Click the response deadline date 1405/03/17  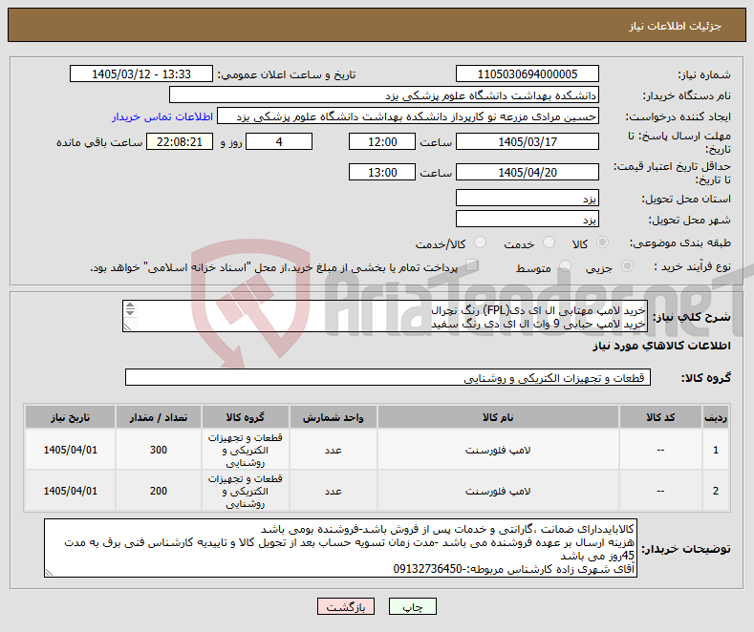527,141
